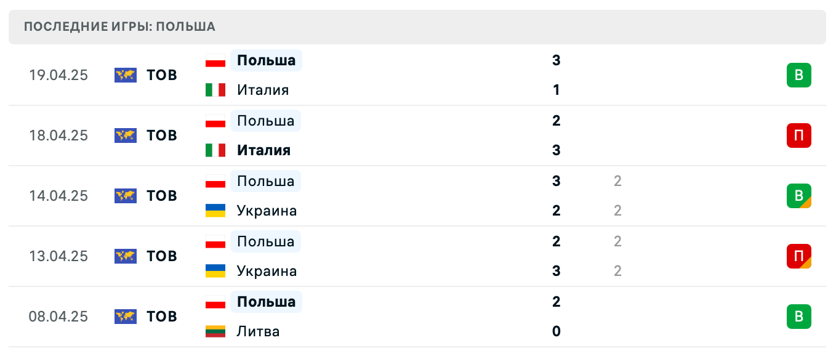The width and height of the screenshot is (836, 356).
Task: Open the red П result for 13.04.25
Action: coord(799,256)
